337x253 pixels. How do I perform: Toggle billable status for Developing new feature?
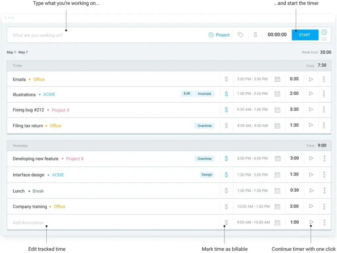click(x=226, y=158)
